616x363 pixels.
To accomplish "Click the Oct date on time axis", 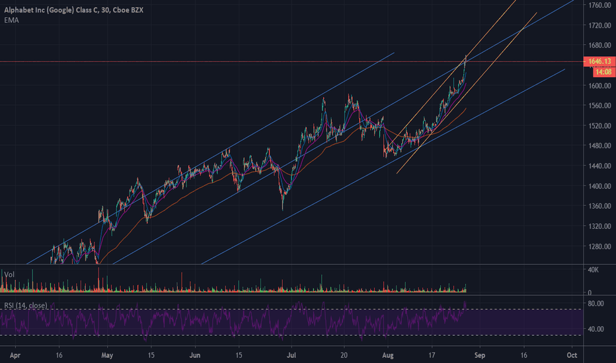I will [x=572, y=356].
